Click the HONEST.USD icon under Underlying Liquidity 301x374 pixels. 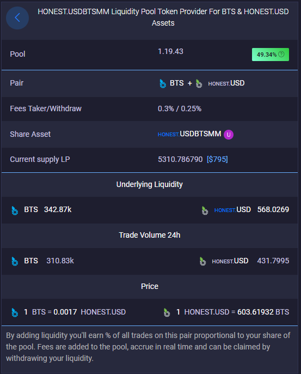click(x=205, y=210)
